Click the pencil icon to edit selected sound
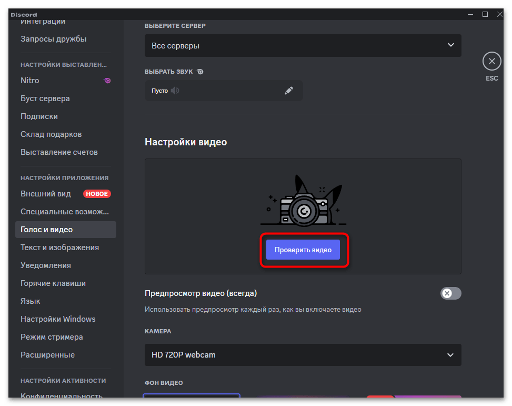 [289, 90]
